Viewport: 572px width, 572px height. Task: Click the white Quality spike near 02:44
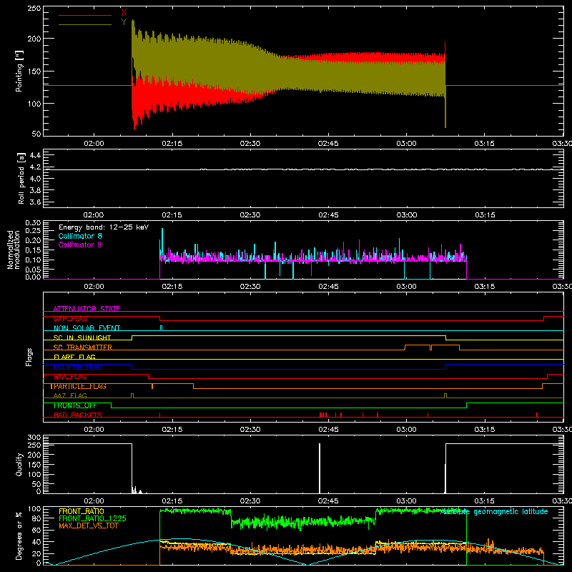320,468
